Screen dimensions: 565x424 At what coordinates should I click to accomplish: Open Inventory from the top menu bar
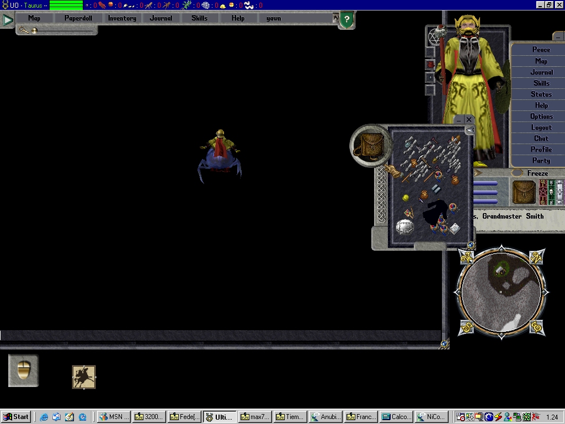[x=122, y=18]
